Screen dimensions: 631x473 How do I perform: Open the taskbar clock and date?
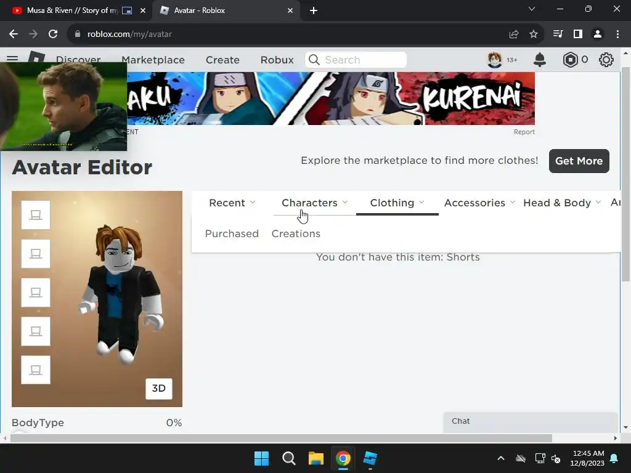[587, 458]
